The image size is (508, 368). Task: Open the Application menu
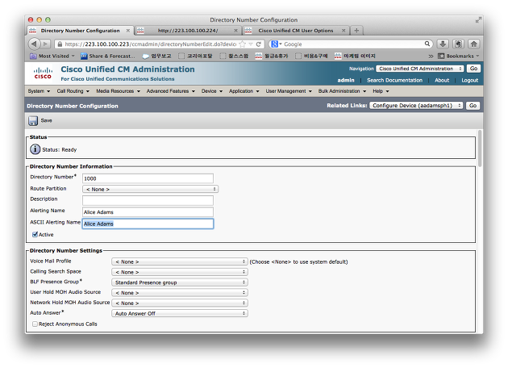(x=244, y=91)
